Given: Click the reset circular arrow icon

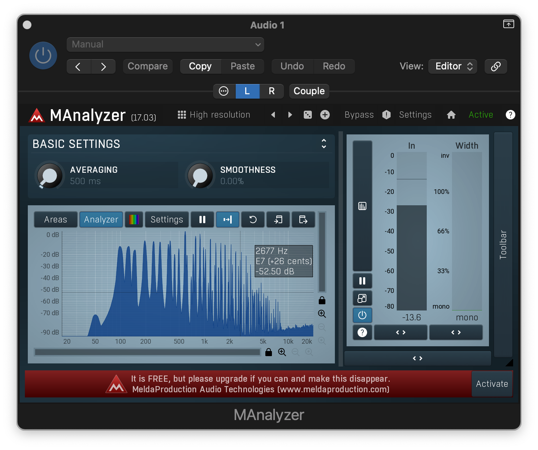Looking at the screenshot, I should point(253,220).
